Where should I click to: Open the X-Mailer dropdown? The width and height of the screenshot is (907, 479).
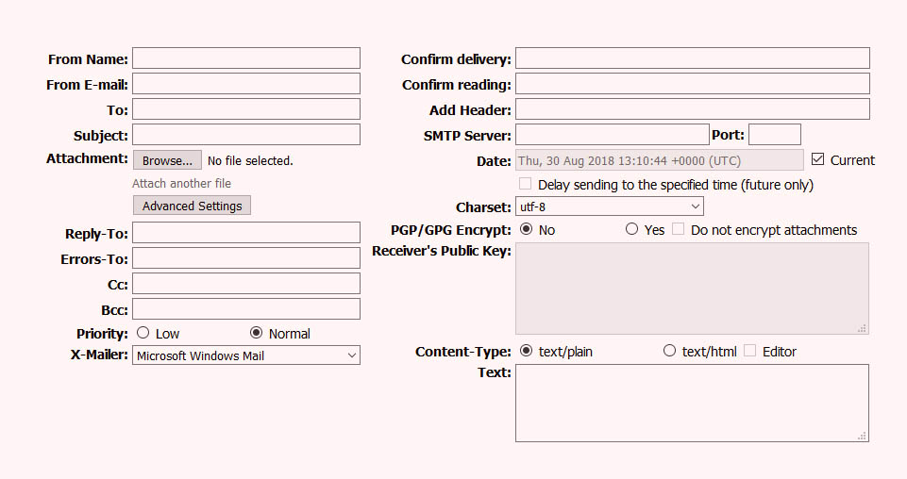coord(246,355)
